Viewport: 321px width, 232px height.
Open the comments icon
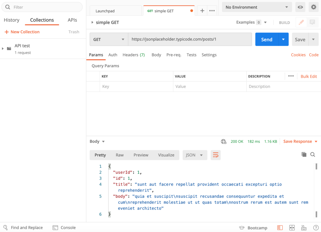coord(312,22)
